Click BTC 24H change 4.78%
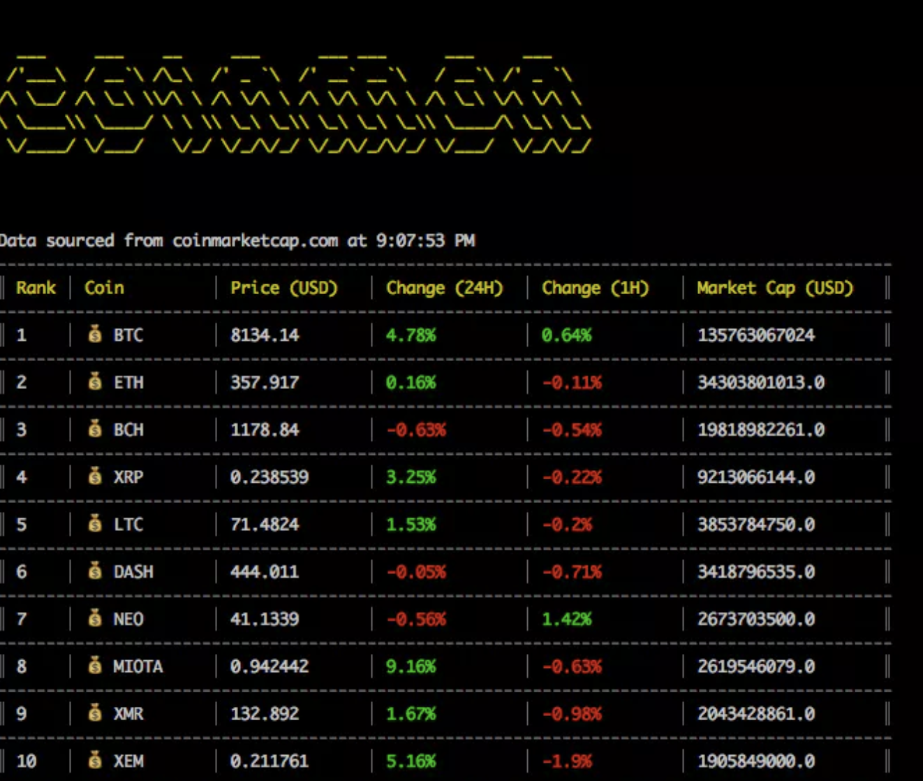 411,335
